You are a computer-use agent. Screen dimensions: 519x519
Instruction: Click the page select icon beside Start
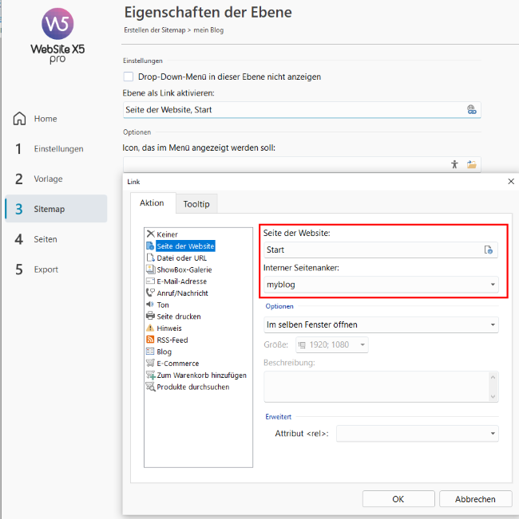tap(488, 250)
